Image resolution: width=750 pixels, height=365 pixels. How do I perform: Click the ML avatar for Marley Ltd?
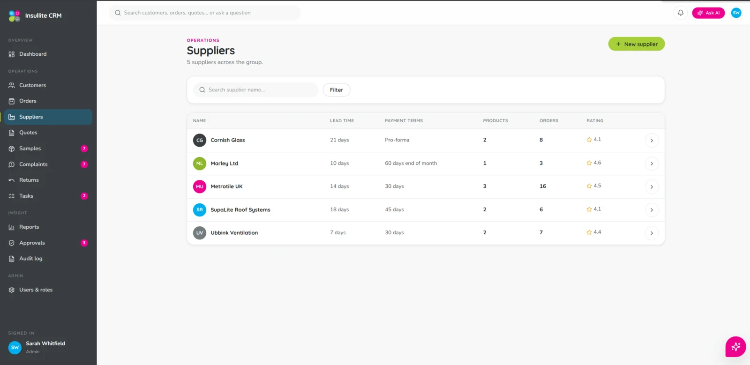[200, 164]
